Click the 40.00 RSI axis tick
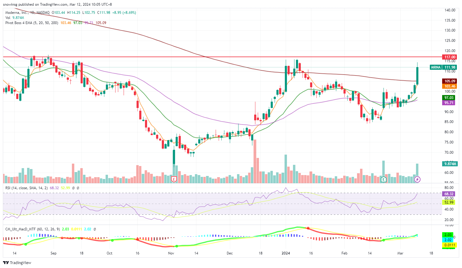462x268 pixels. pyautogui.click(x=449, y=209)
